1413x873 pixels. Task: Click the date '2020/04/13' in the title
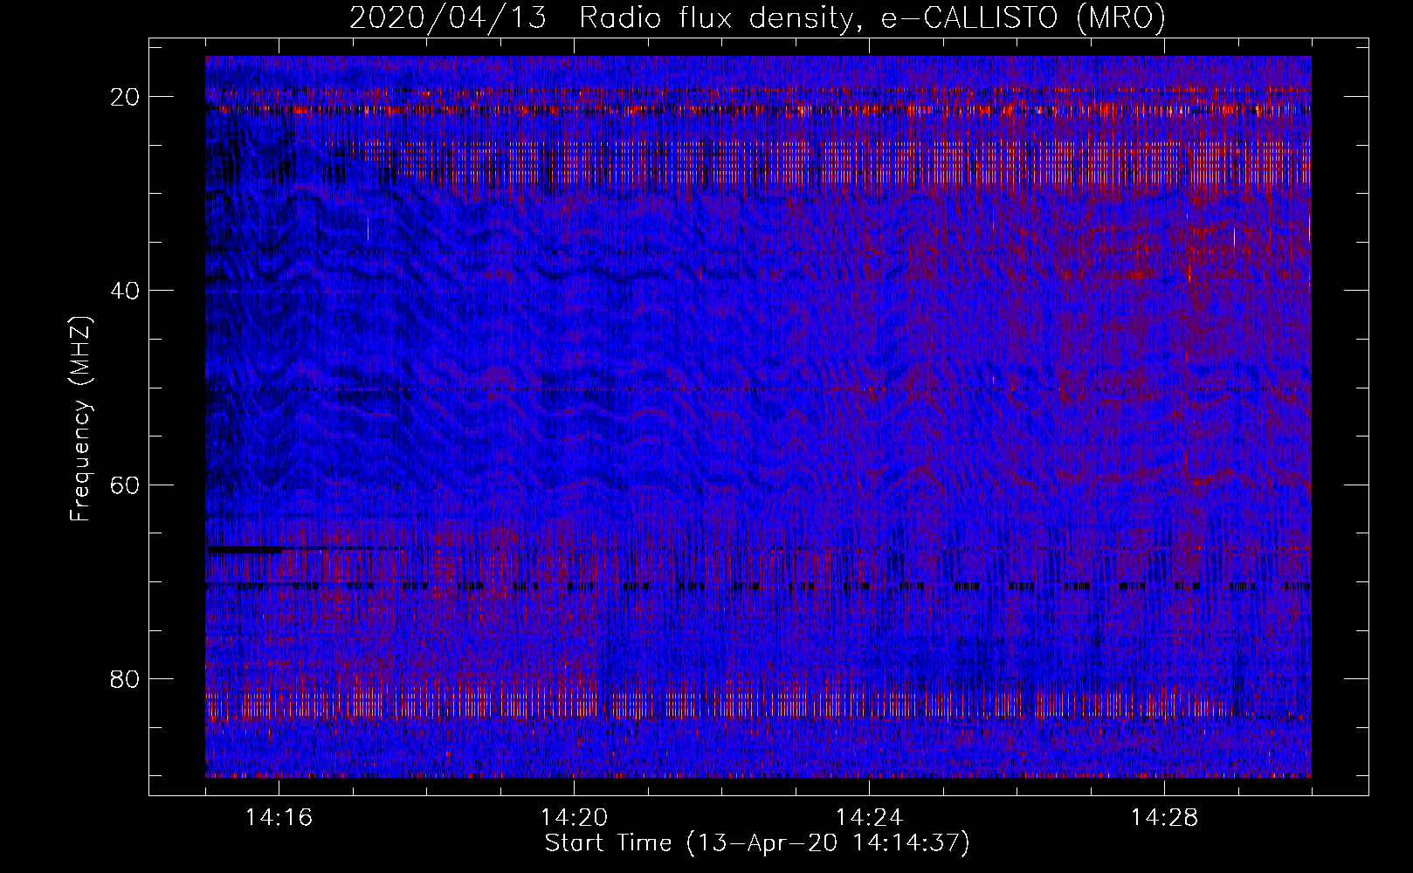tap(448, 17)
